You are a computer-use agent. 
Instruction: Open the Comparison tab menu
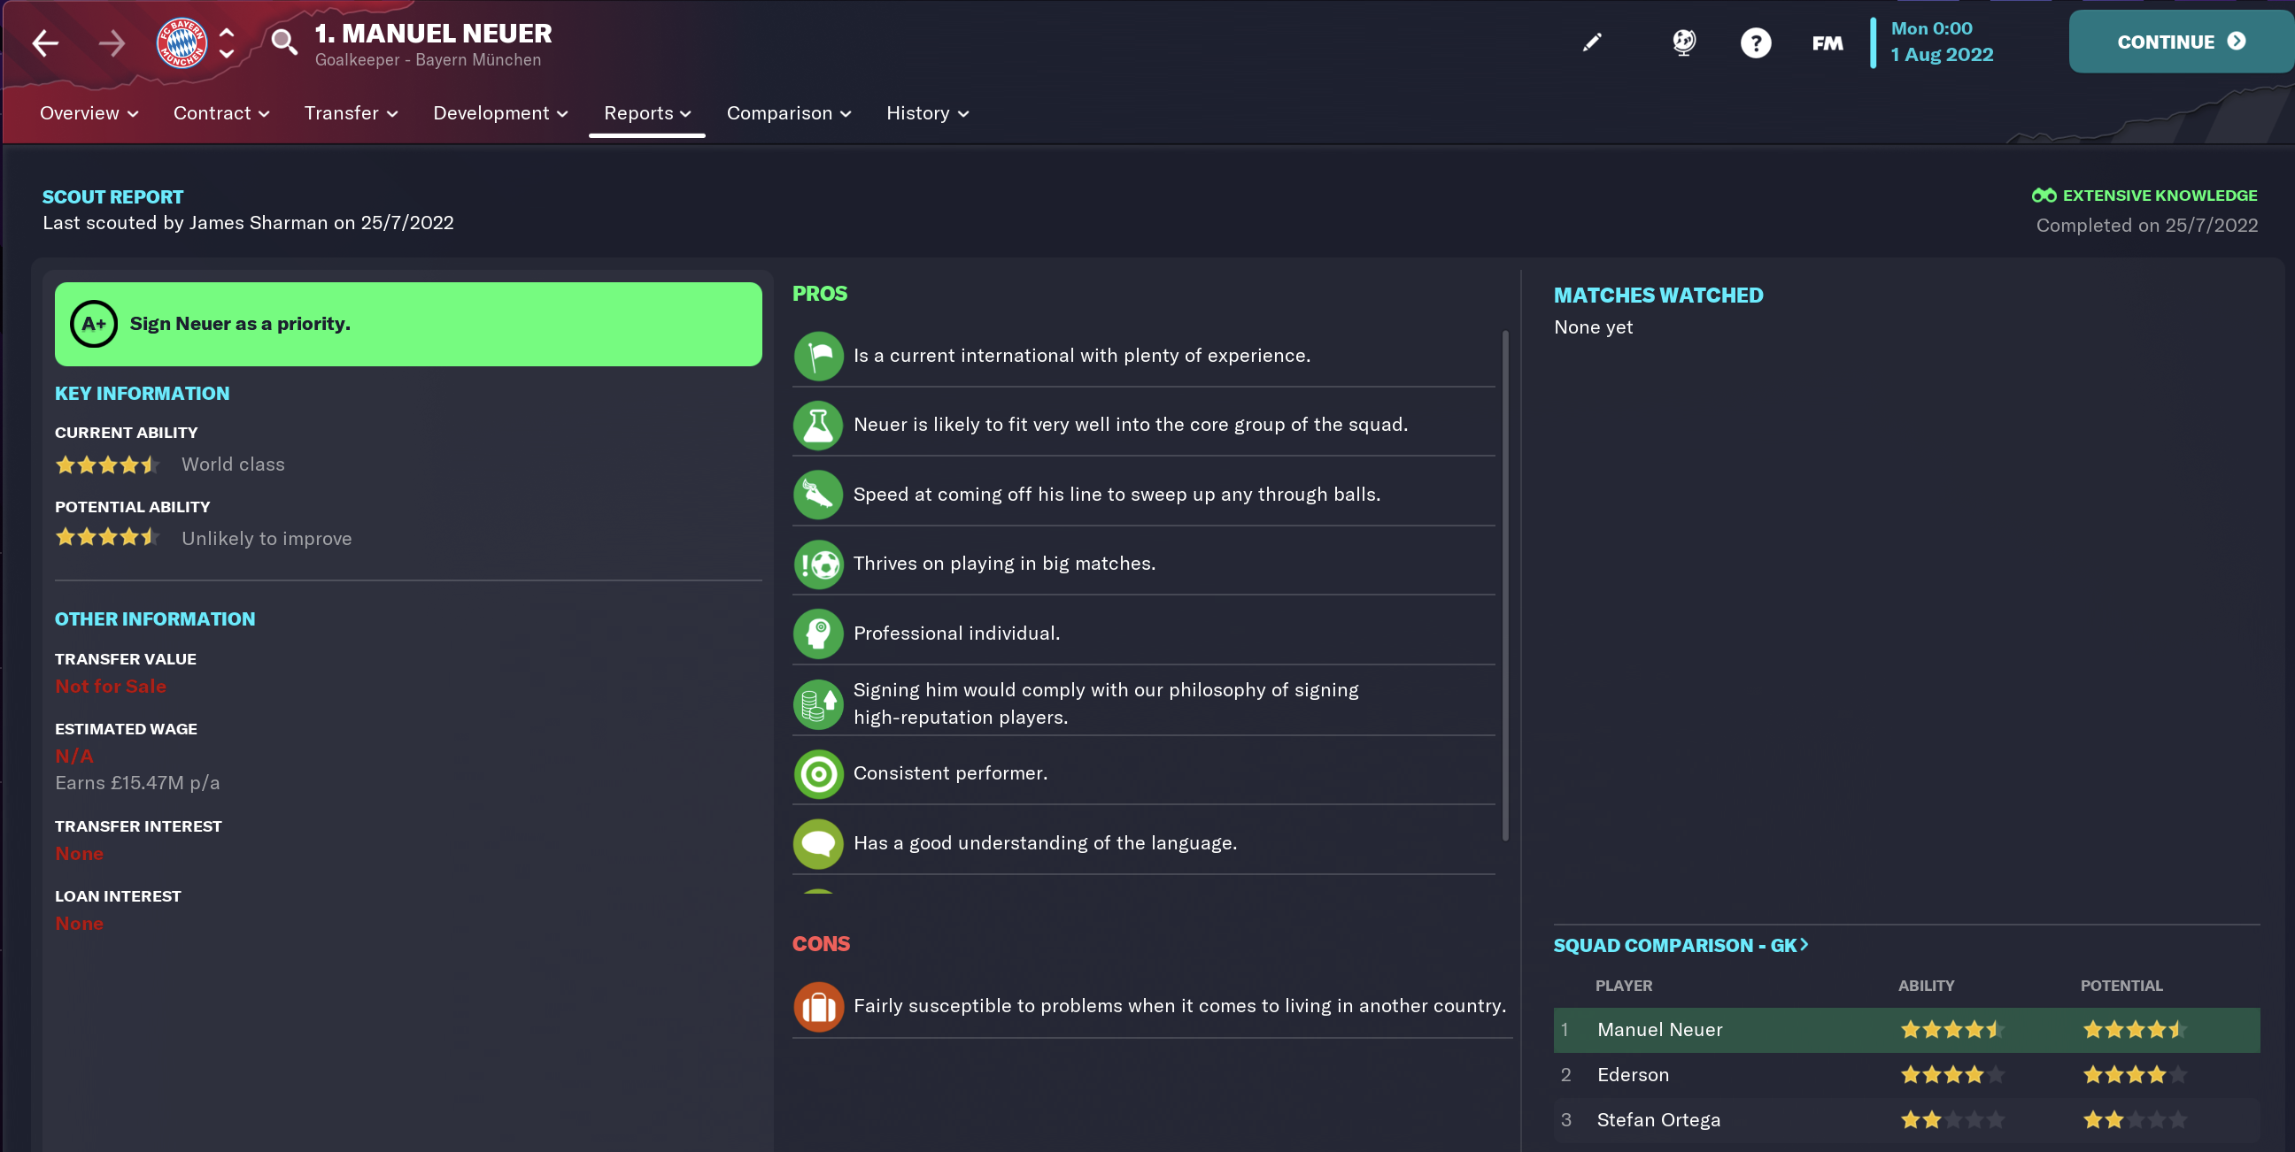tap(788, 113)
